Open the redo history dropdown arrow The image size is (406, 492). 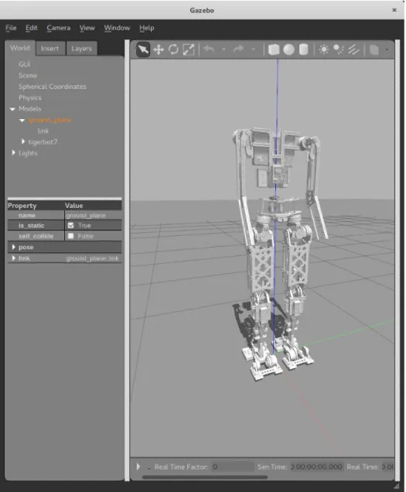point(254,50)
